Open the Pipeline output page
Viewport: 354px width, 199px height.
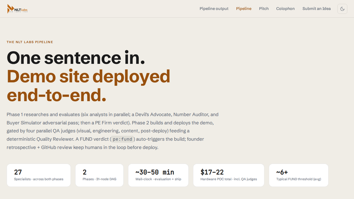[214, 8]
